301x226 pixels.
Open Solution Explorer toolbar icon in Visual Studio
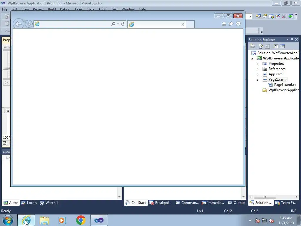tap(258, 16)
